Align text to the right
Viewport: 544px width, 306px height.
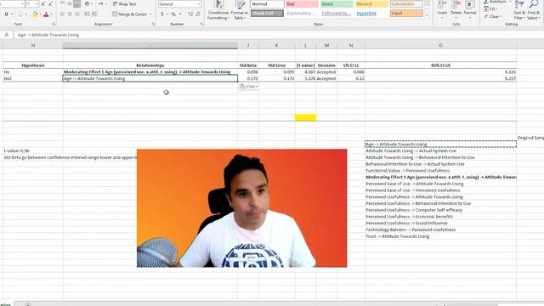pos(77,14)
